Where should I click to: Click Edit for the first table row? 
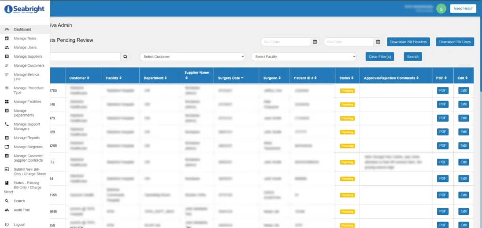[x=464, y=91]
